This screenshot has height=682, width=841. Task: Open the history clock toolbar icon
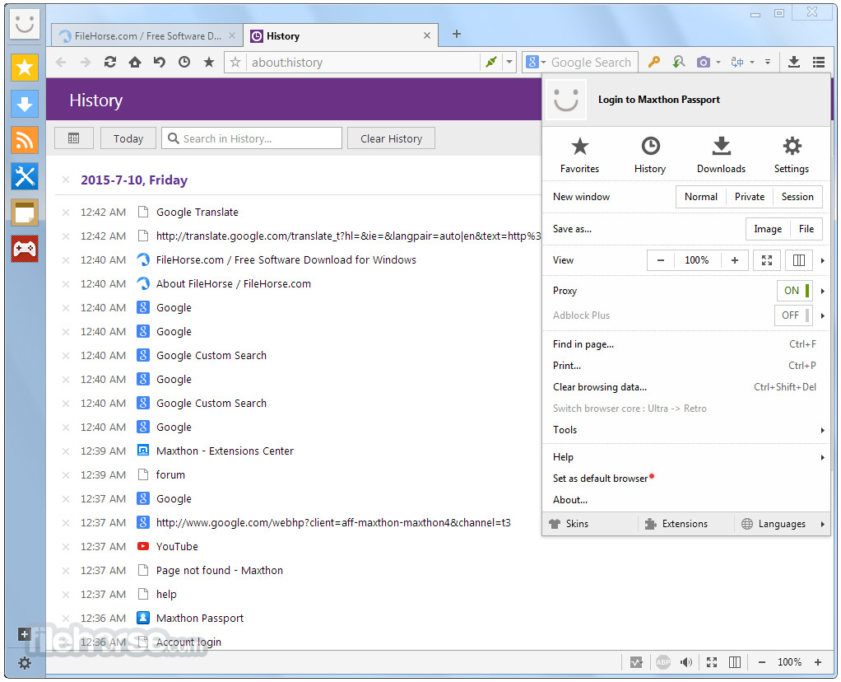(184, 63)
